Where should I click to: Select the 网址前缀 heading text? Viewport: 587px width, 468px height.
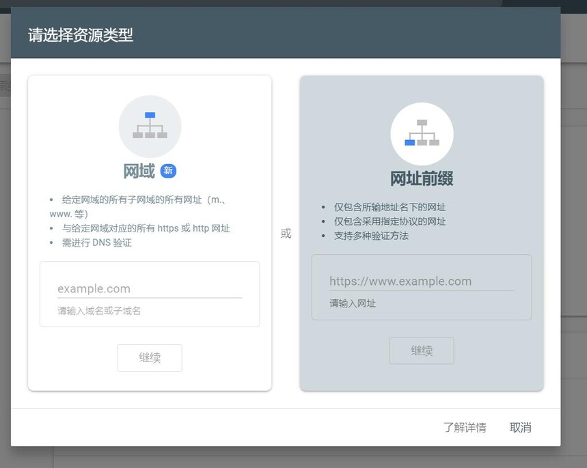pyautogui.click(x=422, y=178)
